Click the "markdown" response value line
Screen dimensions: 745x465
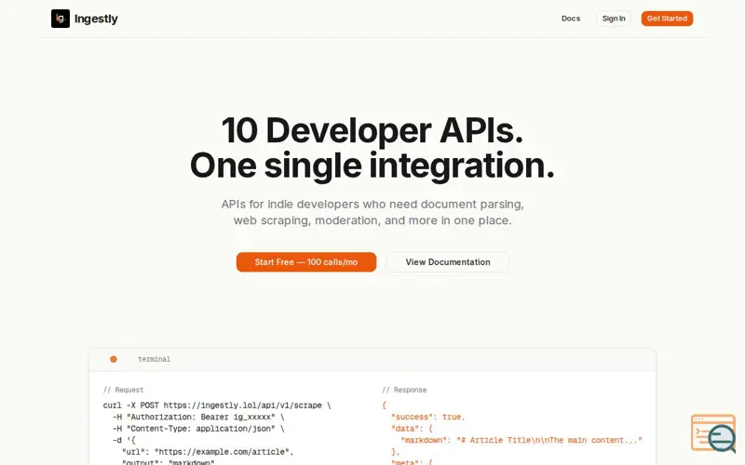[521, 440]
